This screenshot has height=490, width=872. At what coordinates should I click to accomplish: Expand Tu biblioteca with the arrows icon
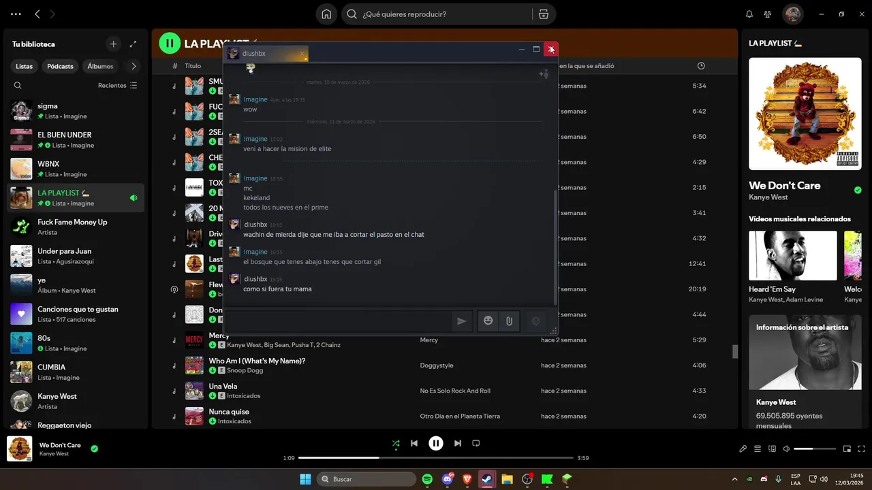133,44
